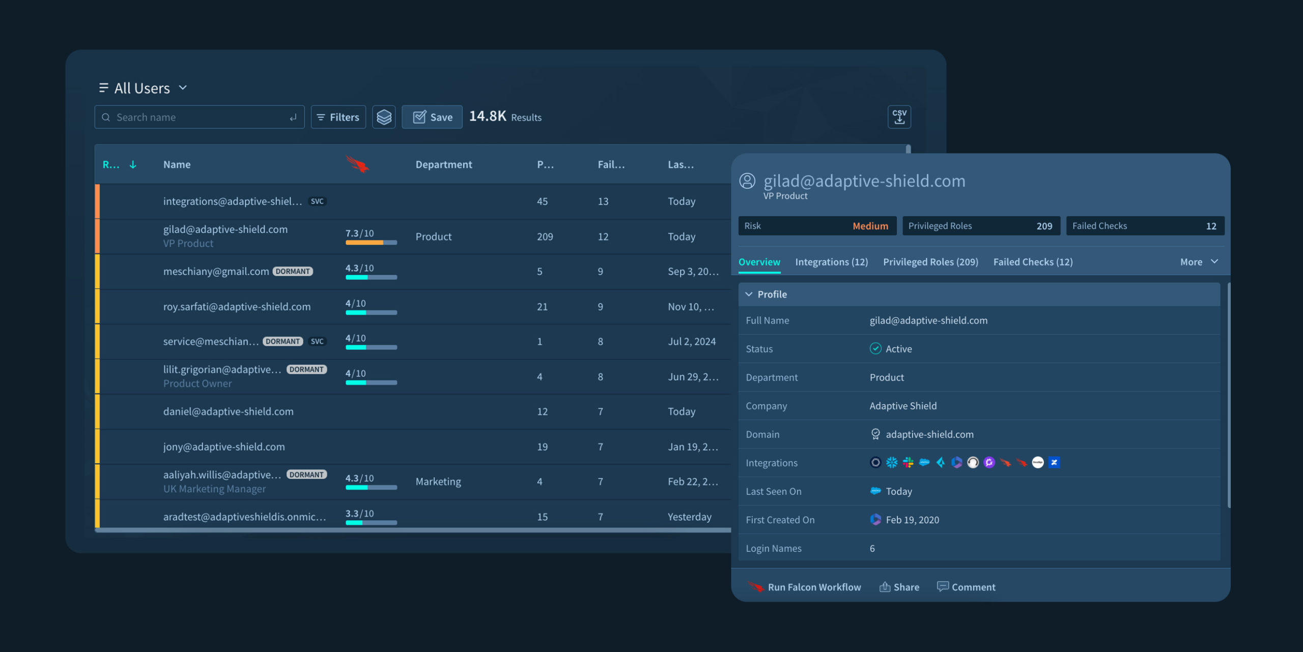Focus the Search name input field
This screenshot has height=652, width=1303.
199,117
